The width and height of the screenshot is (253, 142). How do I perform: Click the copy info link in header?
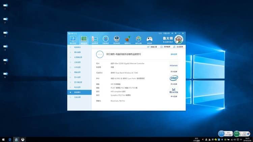[174, 54]
